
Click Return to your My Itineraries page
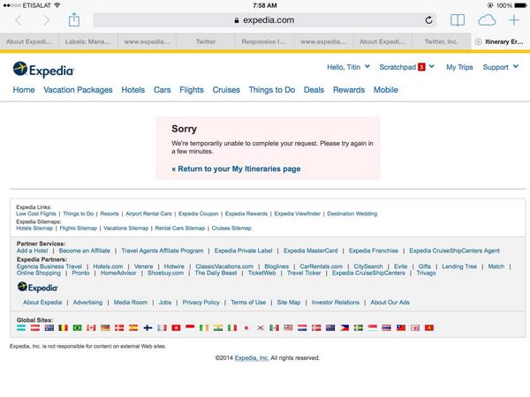[236, 169]
